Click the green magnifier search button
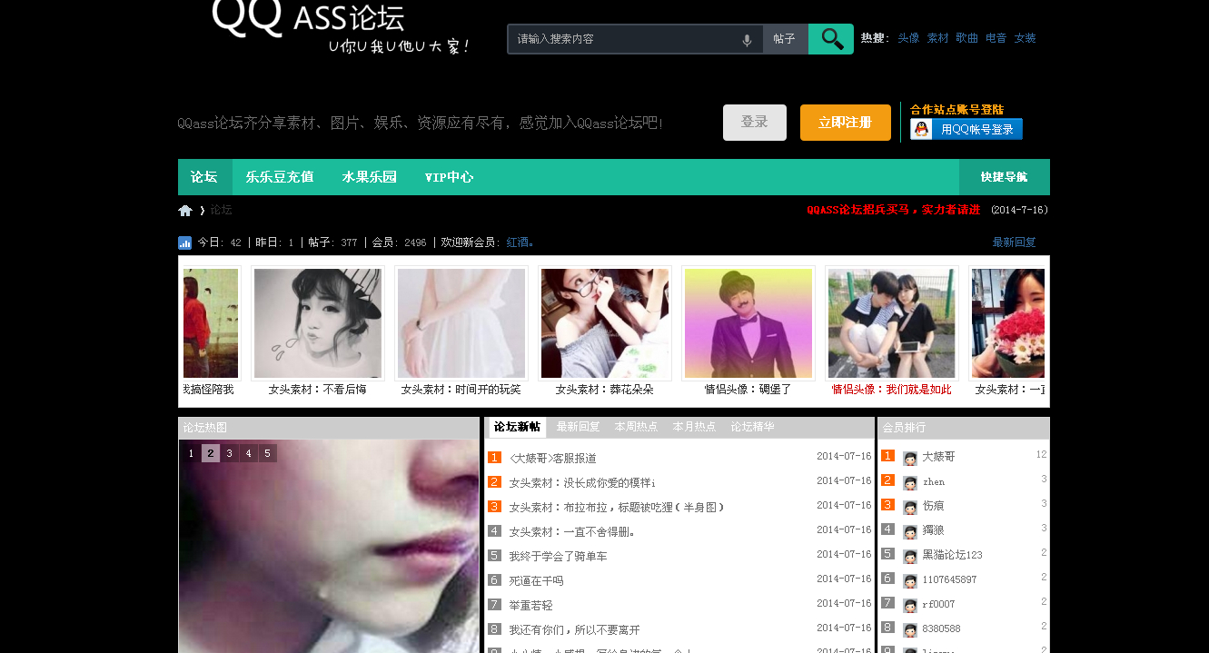 [831, 39]
